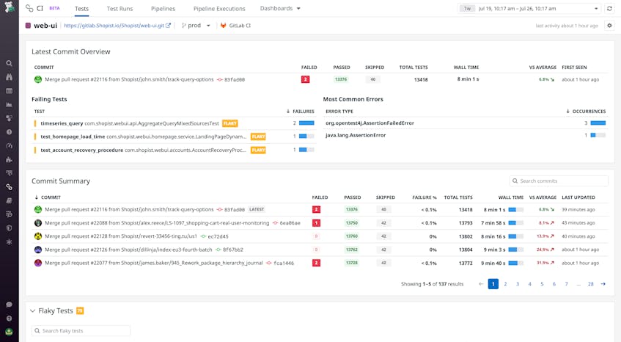Collapse the Flaky Tests section

pos(32,310)
